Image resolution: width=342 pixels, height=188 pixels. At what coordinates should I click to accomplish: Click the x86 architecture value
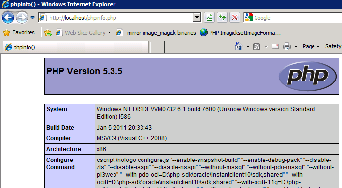[x=101, y=149]
